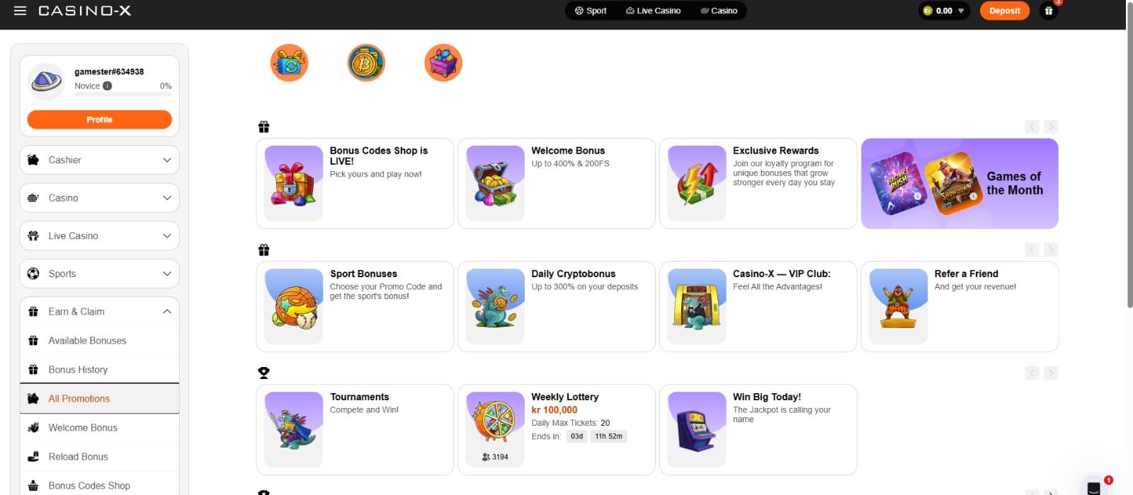Screen dimensions: 1133x495
Task: Open the Exclusive Rewards promo card
Action: (x=758, y=184)
